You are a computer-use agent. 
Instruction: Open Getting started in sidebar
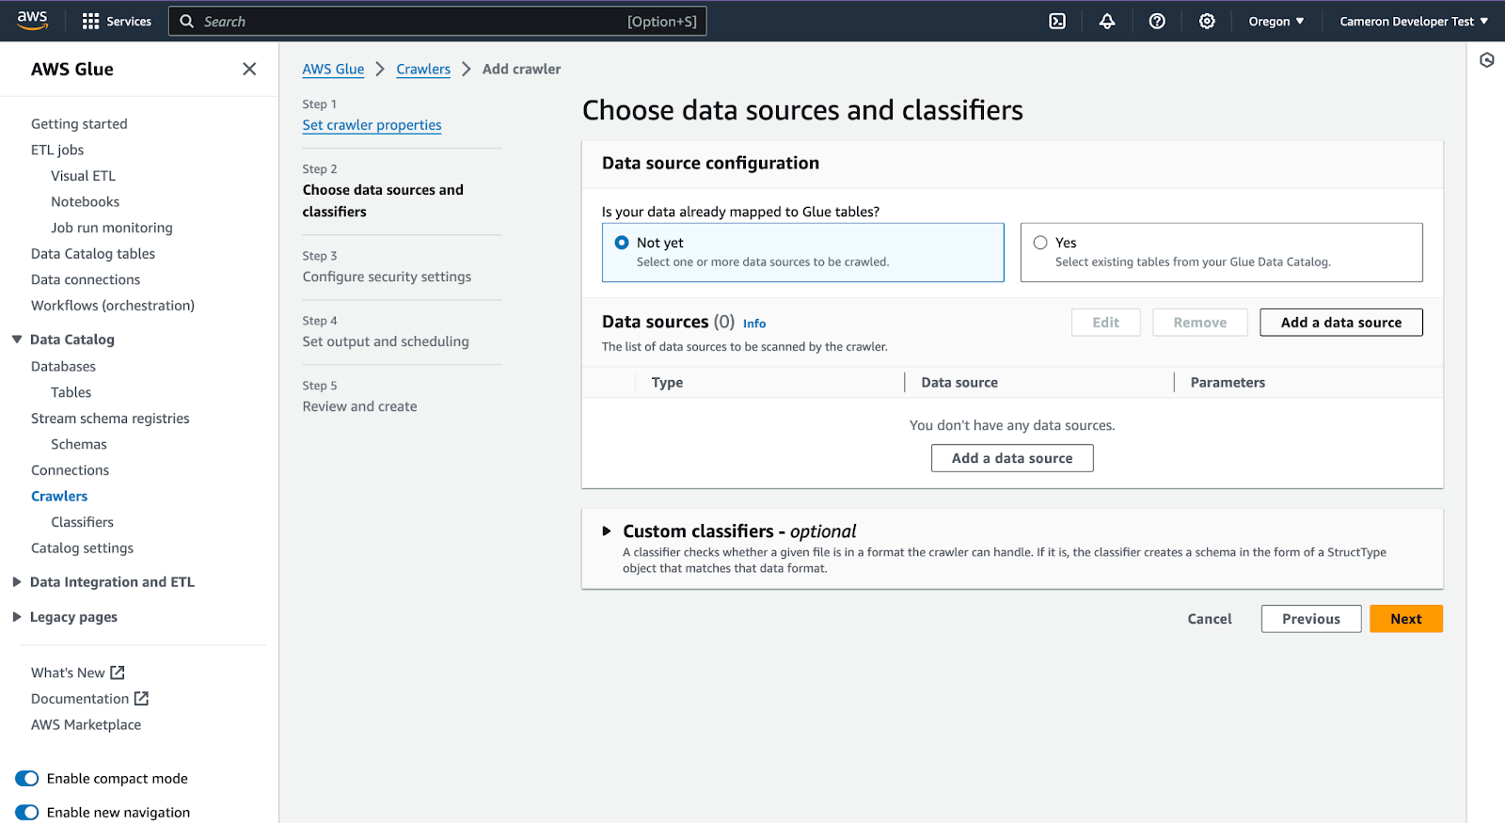tap(79, 124)
